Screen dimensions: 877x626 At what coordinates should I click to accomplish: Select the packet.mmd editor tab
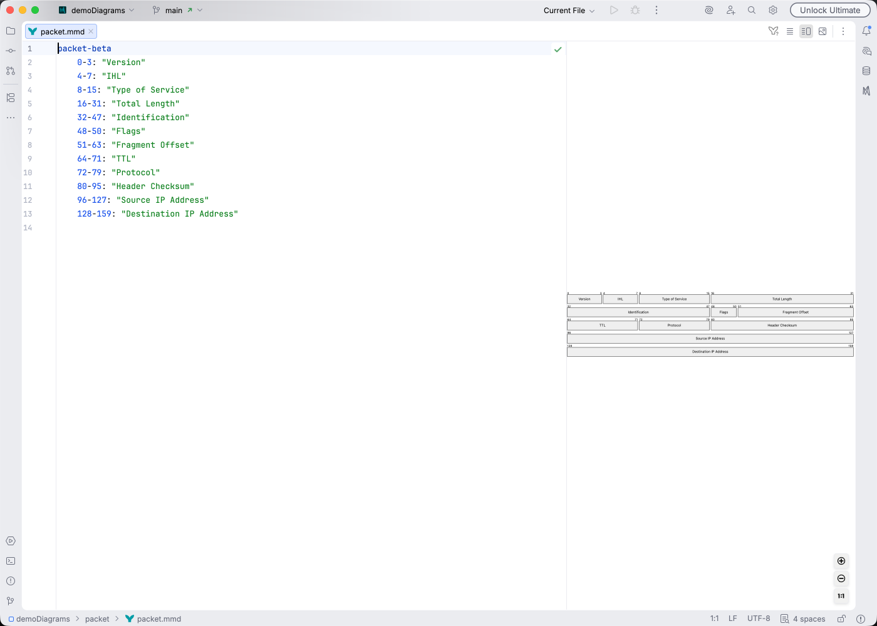[x=60, y=31]
